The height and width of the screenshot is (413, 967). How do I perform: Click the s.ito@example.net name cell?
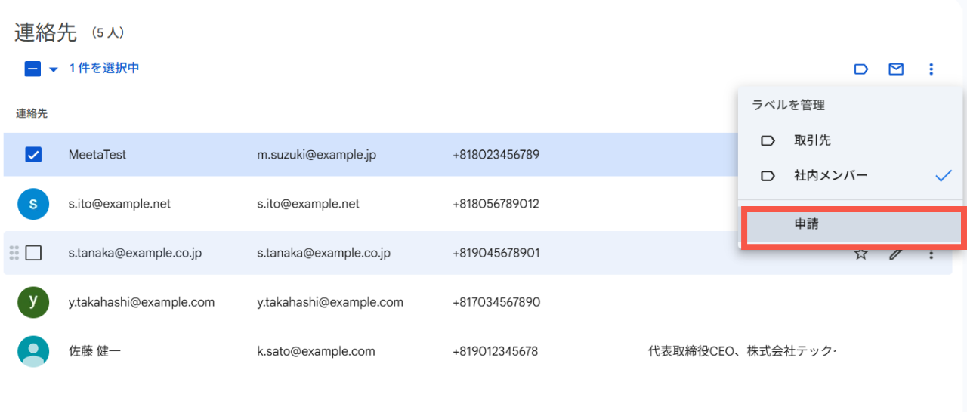coord(119,204)
